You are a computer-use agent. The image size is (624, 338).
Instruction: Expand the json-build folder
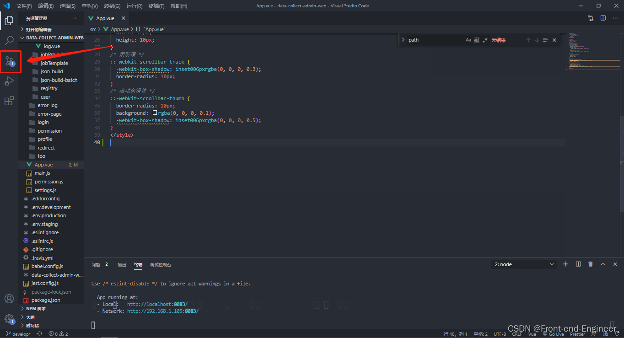click(x=51, y=71)
